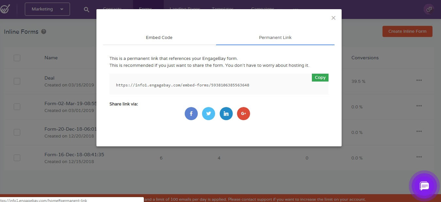Open the search icon in the top navigation
The height and width of the screenshot is (202, 441).
86,9
